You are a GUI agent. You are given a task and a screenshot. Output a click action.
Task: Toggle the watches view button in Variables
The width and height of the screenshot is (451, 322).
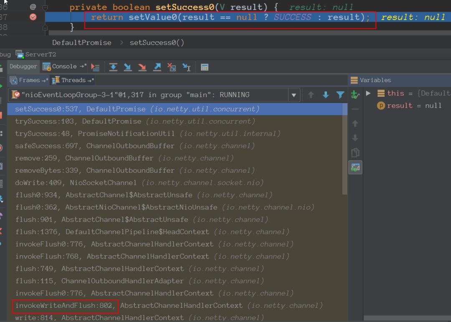click(355, 167)
